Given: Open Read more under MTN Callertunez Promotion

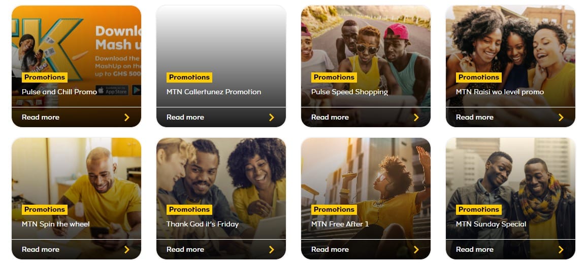Looking at the screenshot, I should click(x=185, y=117).
